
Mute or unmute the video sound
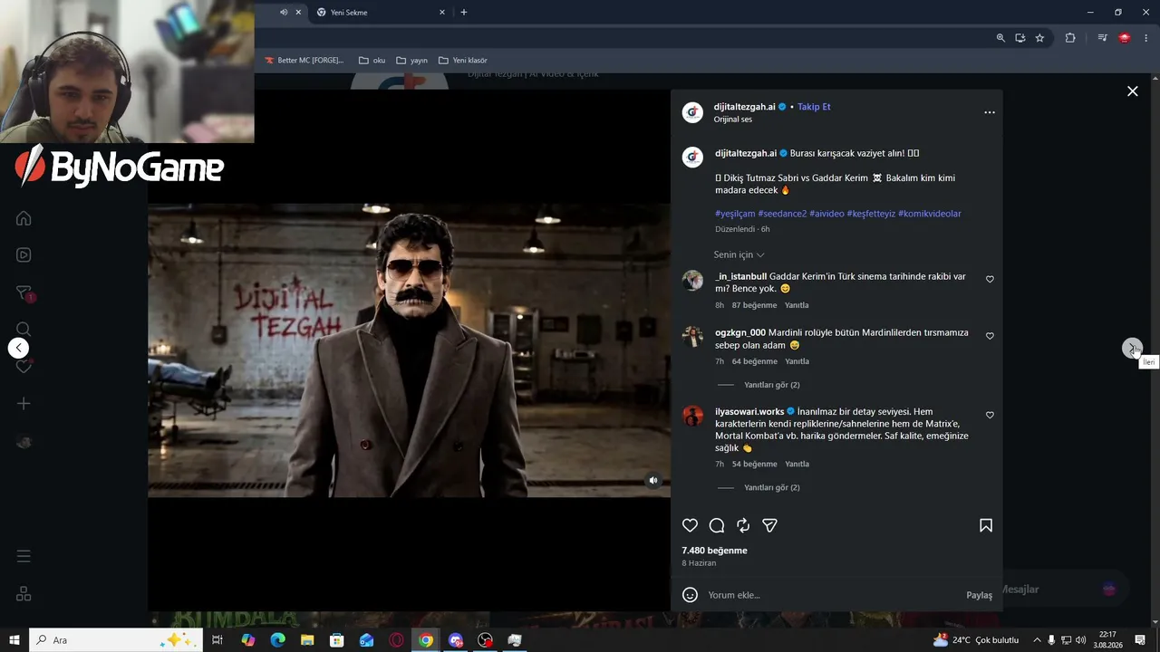pos(652,481)
